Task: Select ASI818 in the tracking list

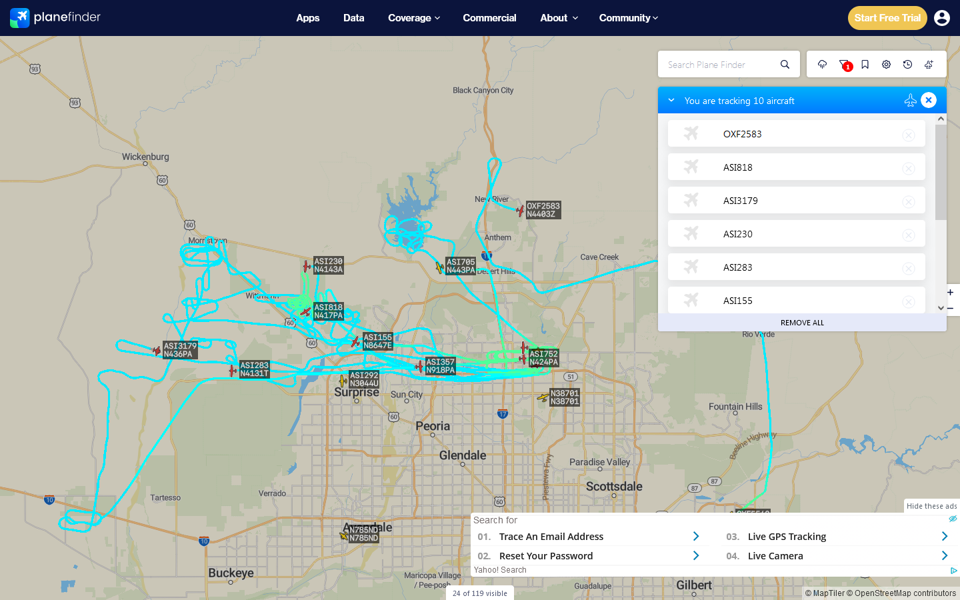Action: 796,167
